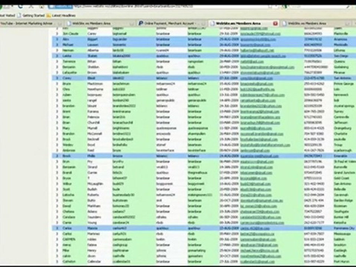Open email link in the Lafayette Brown row
This screenshot has height=267, width=356.
click(x=260, y=73)
